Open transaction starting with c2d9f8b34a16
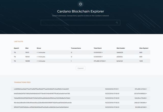 point(41,89)
